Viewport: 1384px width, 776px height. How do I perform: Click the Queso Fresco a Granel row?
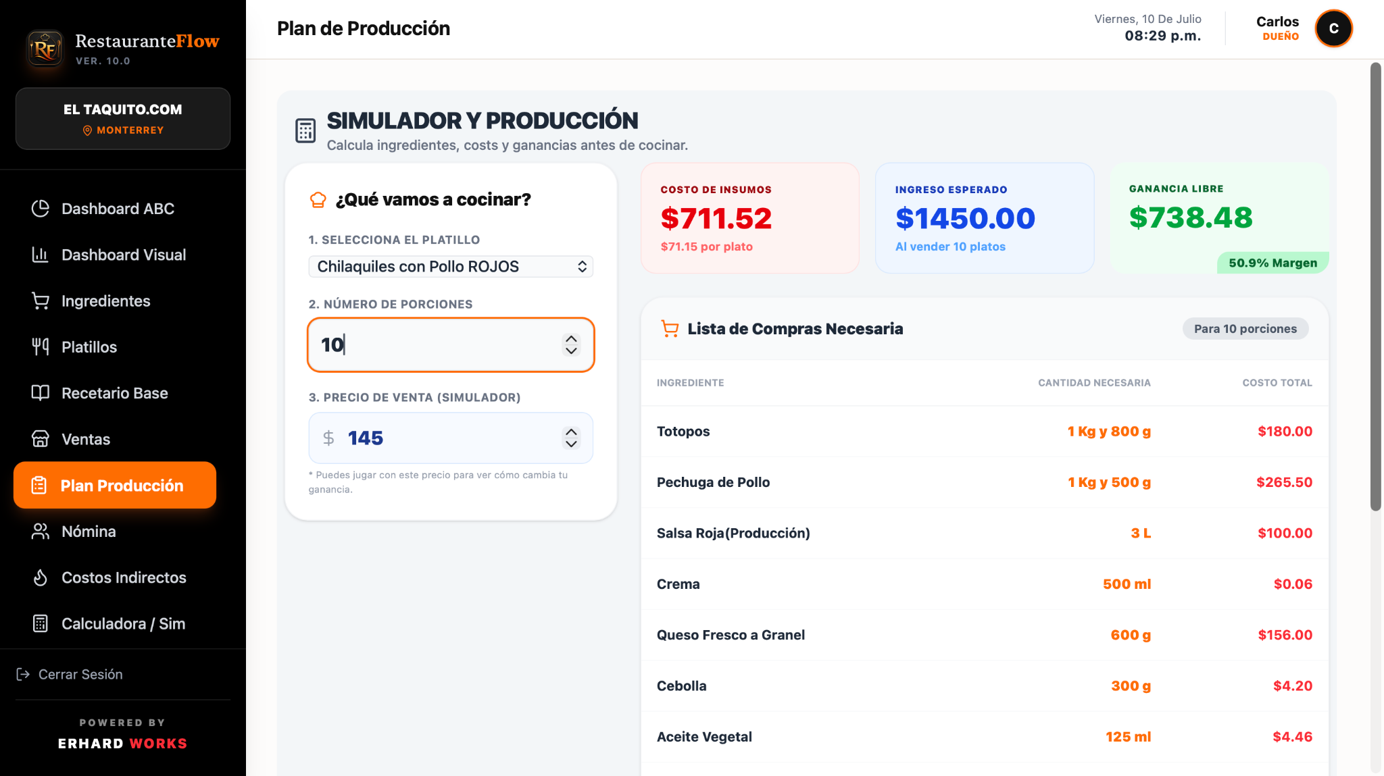tap(985, 635)
